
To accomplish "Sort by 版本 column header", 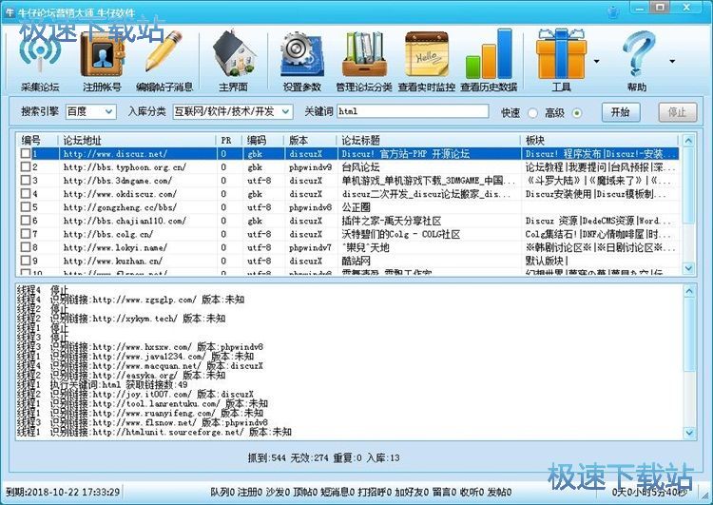I will pyautogui.click(x=312, y=140).
